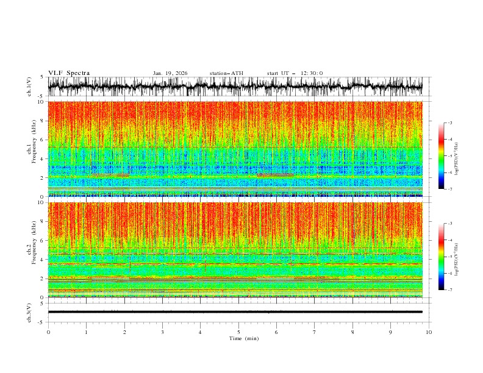Click time-axis tick label "7"

point(315,332)
